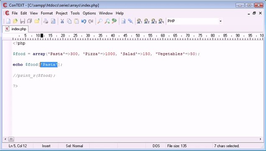Click the stay-on-top pin icon
This screenshot has height=151, width=266.
pyautogui.click(x=130, y=21)
